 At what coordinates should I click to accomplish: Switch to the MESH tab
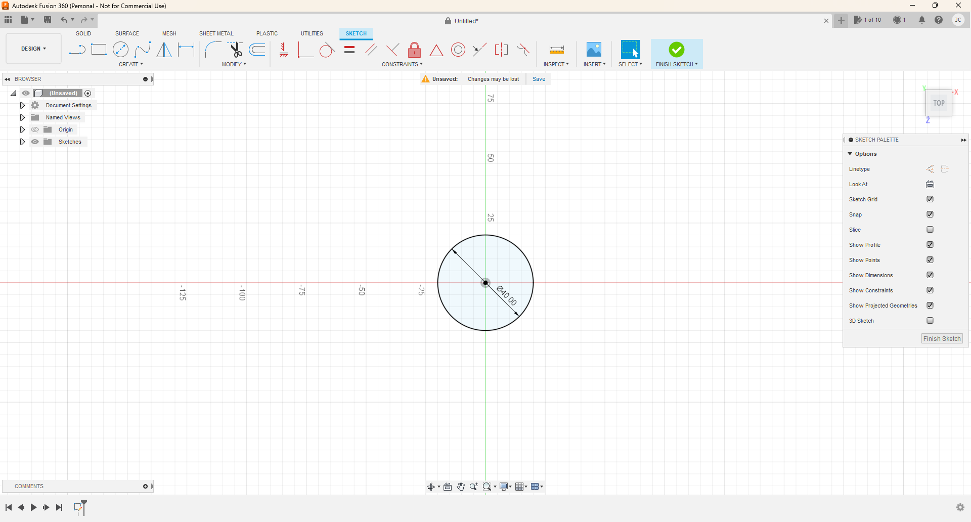click(x=169, y=33)
